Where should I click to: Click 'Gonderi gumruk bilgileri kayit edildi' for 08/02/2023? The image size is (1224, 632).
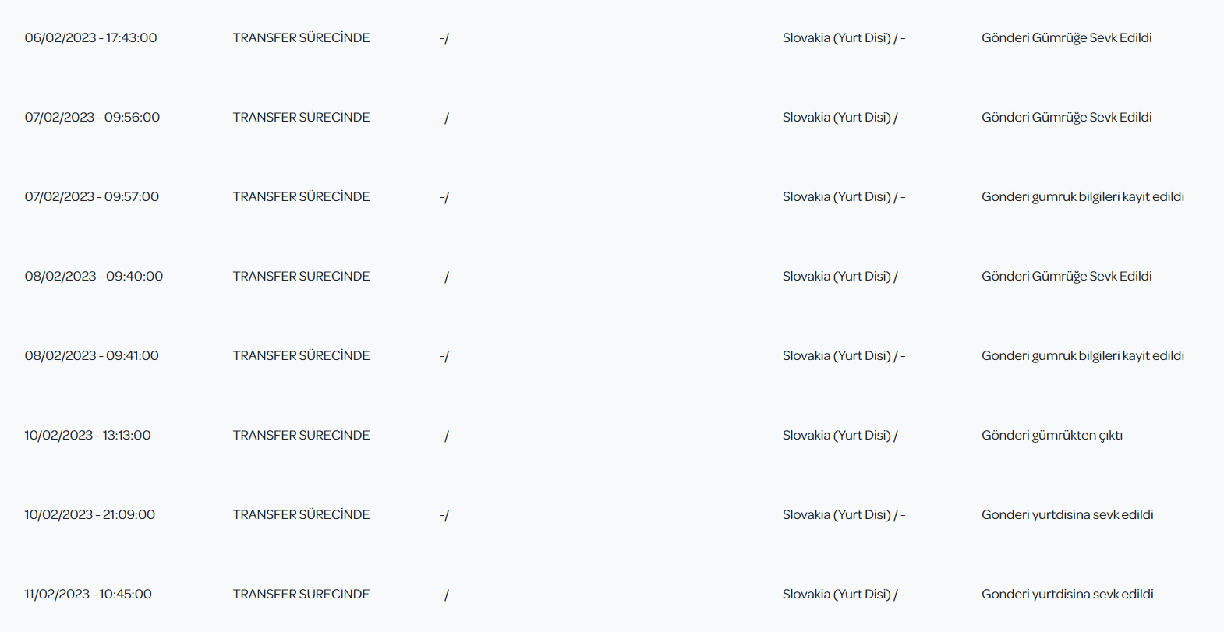pyautogui.click(x=1082, y=355)
